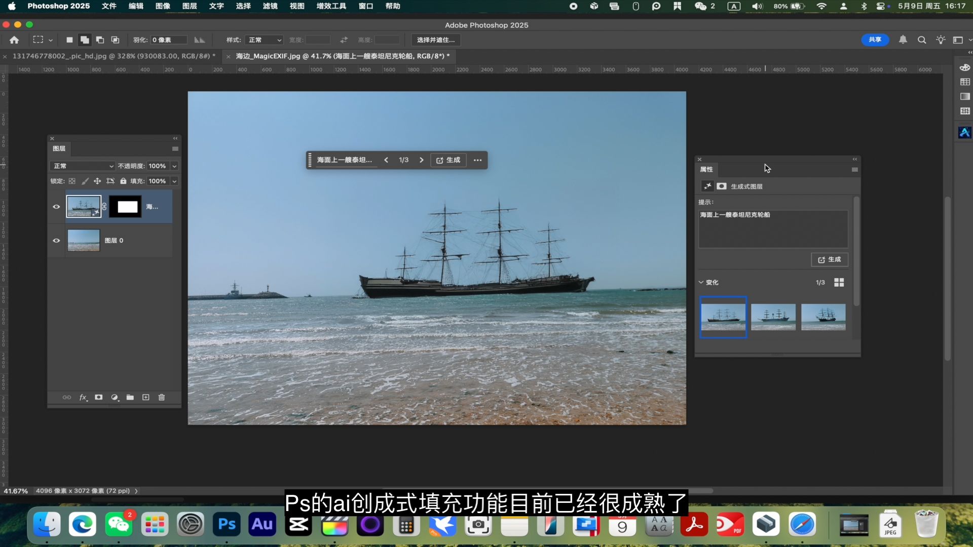Click generative layer sparkle icon in Properties
This screenshot has width=973, height=547.
707,186
